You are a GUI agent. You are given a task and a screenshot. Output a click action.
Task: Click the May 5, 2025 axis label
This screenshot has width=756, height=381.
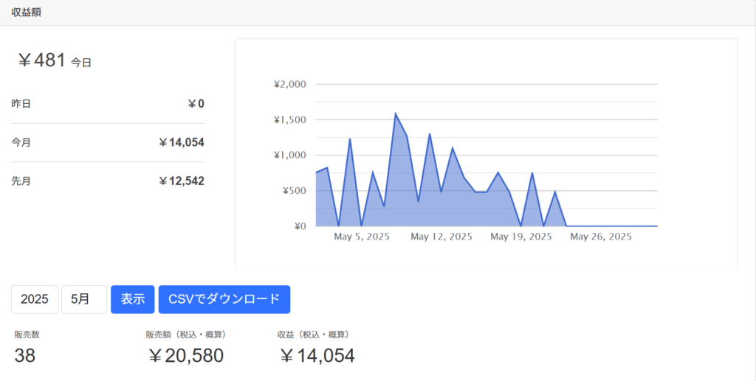point(362,237)
